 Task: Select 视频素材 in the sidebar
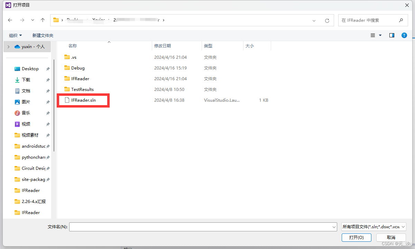[31, 135]
